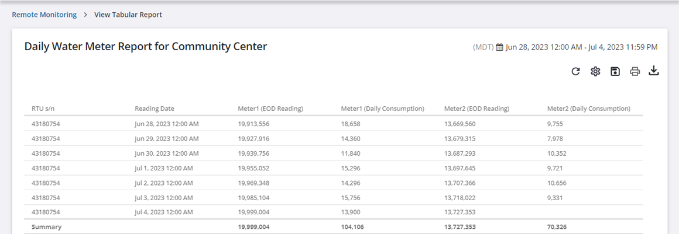Screen dimensions: 679x234
Task: Click the refresh report icon
Action: pyautogui.click(x=575, y=71)
